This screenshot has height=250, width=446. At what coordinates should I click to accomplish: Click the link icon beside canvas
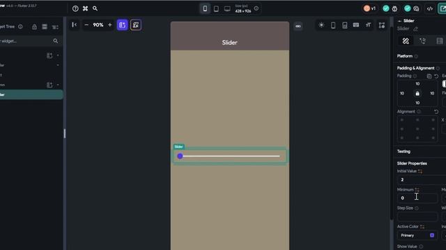298,26
